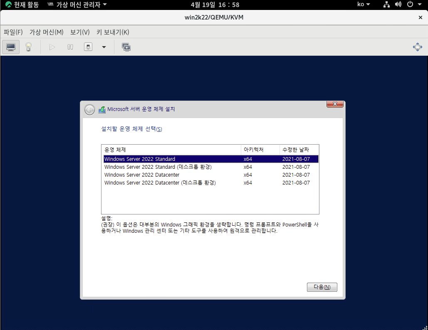Image resolution: width=428 pixels, height=330 pixels.
Task: Open virtual hardware details lightbulb icon
Action: (x=28, y=47)
